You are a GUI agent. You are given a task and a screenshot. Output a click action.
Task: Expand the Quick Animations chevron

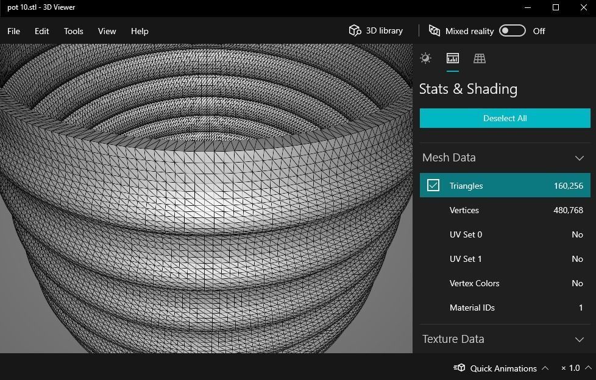click(545, 368)
